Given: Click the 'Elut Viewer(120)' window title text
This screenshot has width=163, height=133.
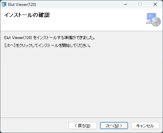Looking at the screenshot, I should pos(22,5).
